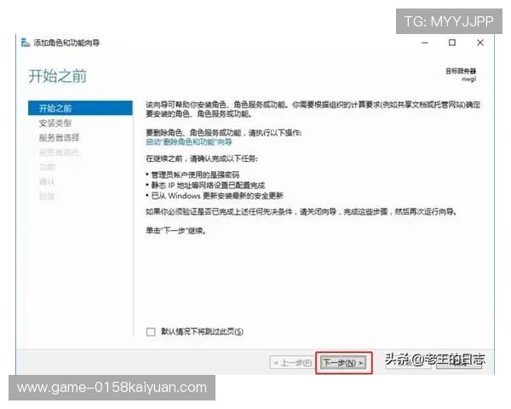This screenshot has height=409, width=511.
Task: Click the 单击"下一步"继续 text
Action: pos(175,231)
